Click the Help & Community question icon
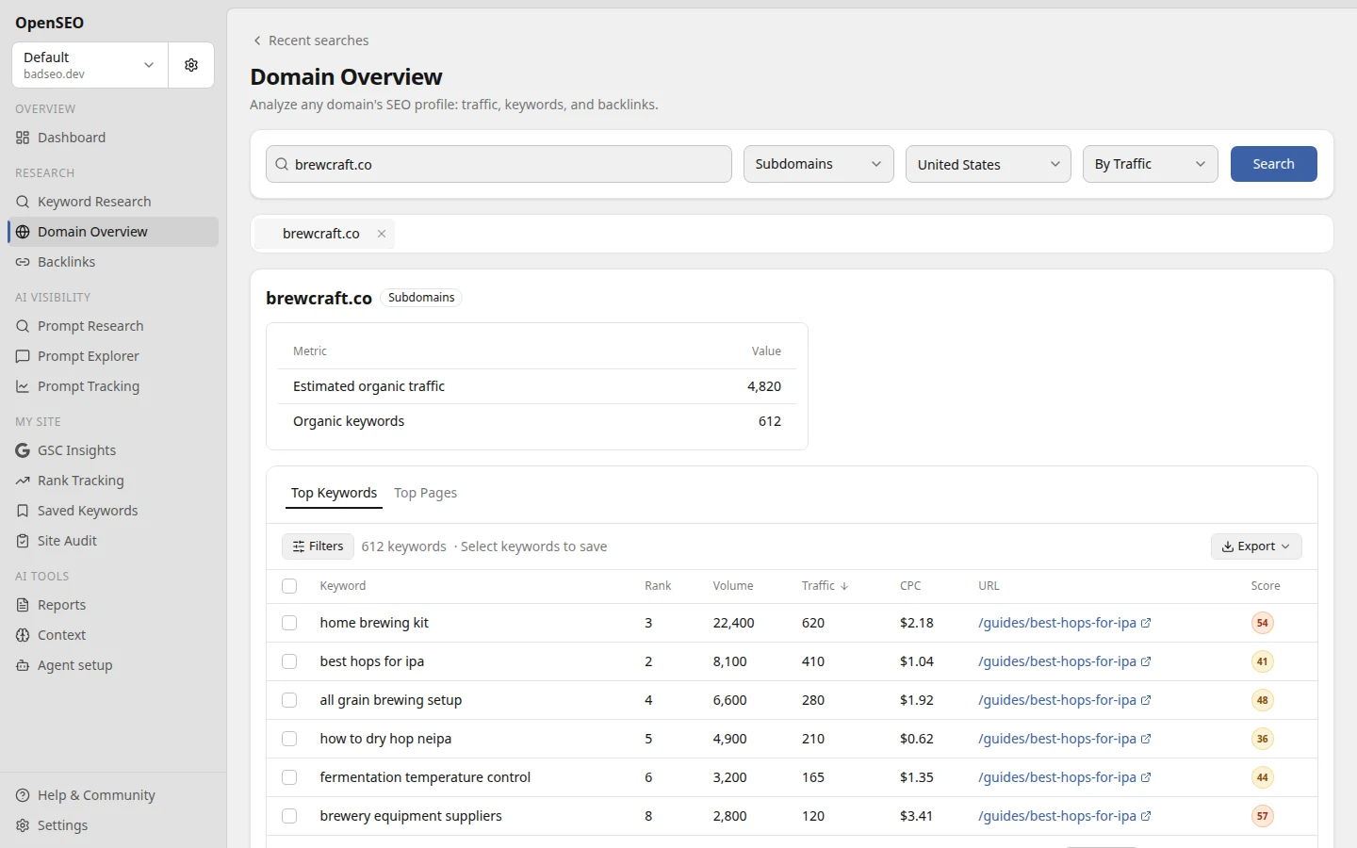The height and width of the screenshot is (848, 1357). pyautogui.click(x=23, y=795)
